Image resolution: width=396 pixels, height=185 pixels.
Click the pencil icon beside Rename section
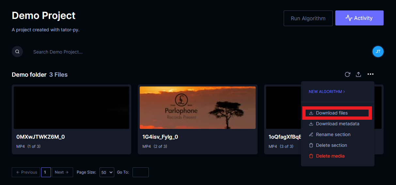(x=311, y=134)
